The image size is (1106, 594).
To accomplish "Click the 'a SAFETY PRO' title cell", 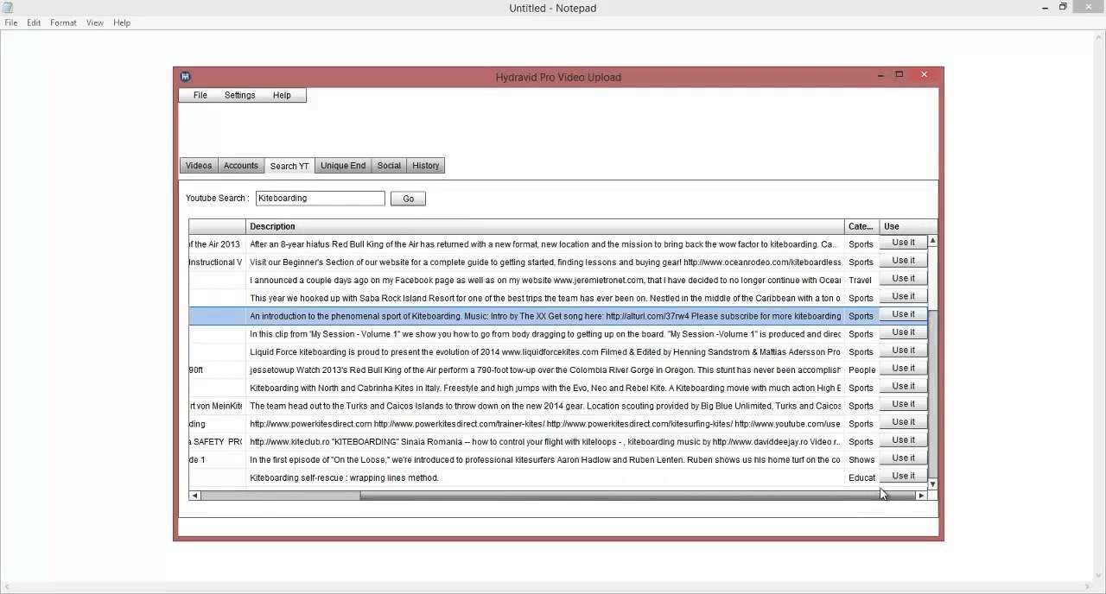I will click(217, 442).
